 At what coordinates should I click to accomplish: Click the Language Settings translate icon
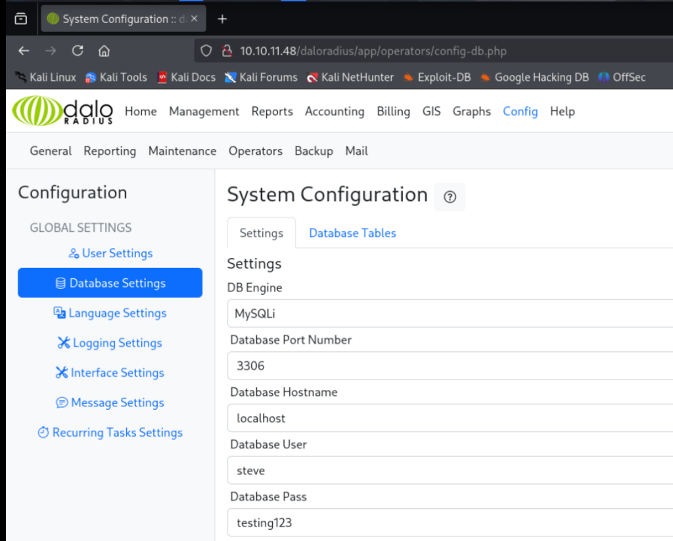point(59,313)
